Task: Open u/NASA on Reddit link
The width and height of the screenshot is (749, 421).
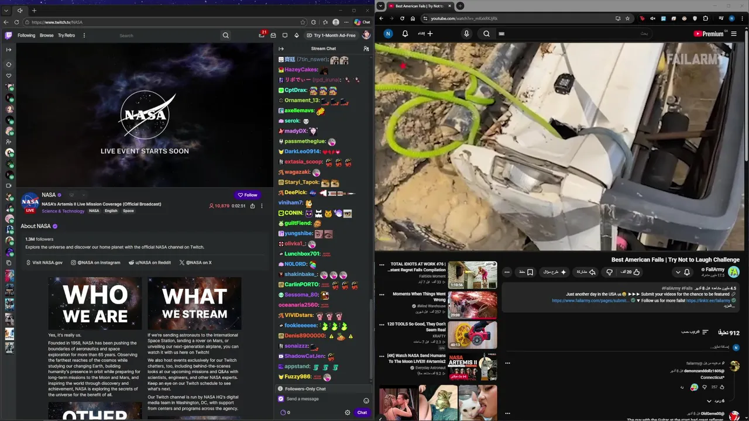Action: coord(150,263)
